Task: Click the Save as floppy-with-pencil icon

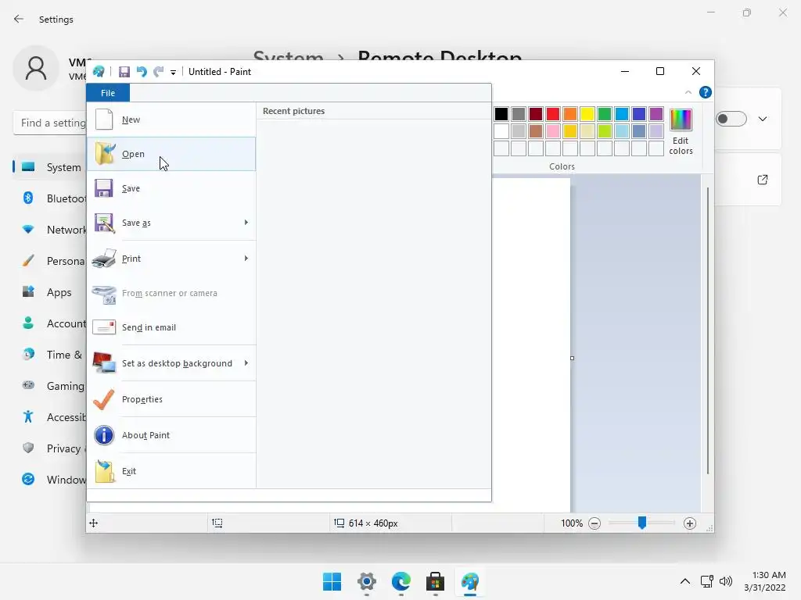Action: coord(104,223)
